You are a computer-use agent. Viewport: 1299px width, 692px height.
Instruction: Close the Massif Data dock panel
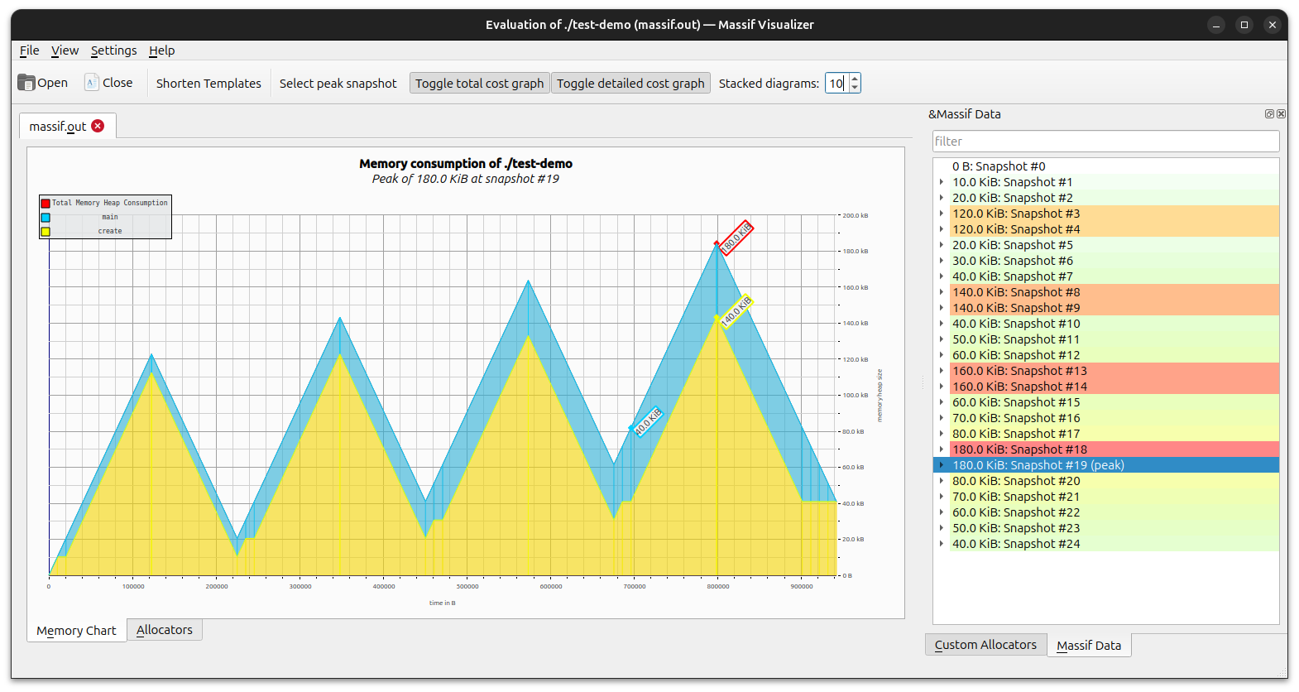(1281, 114)
